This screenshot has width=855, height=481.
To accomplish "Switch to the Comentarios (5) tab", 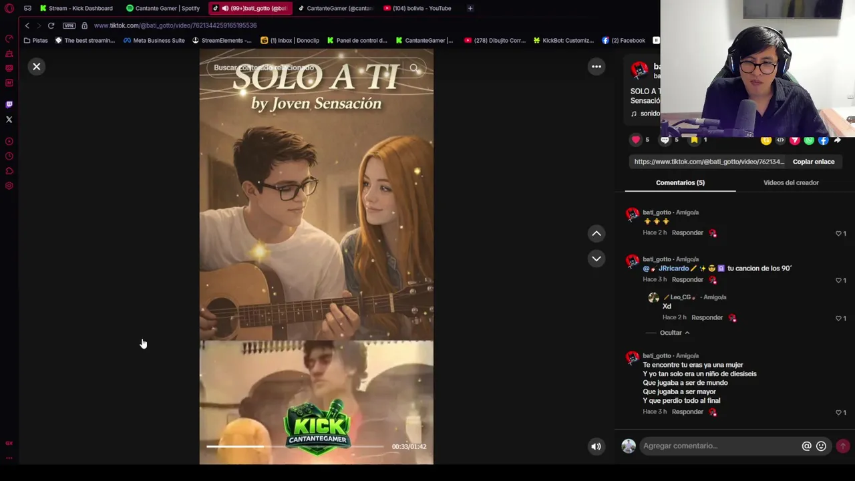I will click(680, 182).
